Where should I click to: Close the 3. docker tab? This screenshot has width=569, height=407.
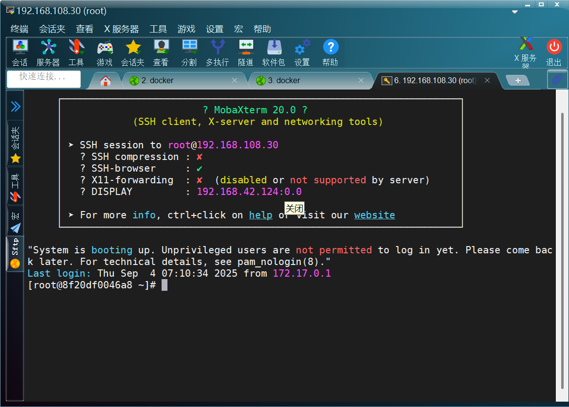pyautogui.click(x=361, y=80)
